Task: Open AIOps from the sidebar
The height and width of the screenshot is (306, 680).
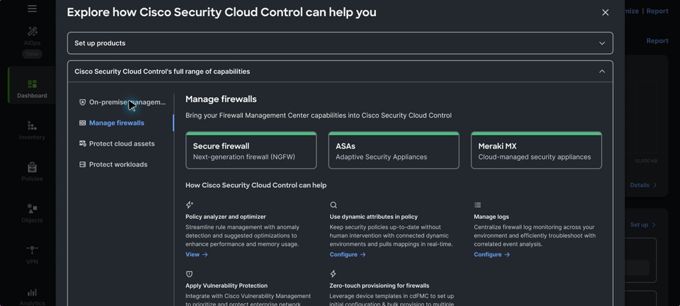Action: (x=32, y=36)
